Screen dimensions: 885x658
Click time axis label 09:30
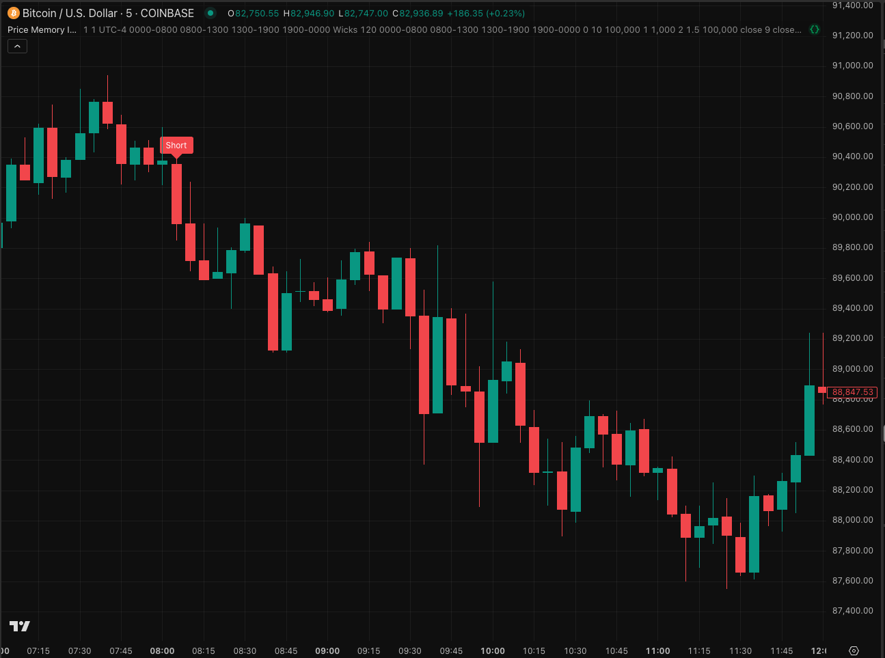[410, 650]
